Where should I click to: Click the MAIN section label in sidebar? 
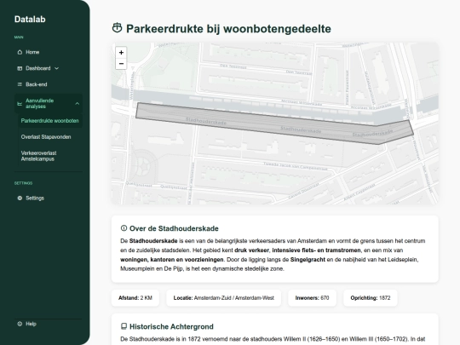19,37
